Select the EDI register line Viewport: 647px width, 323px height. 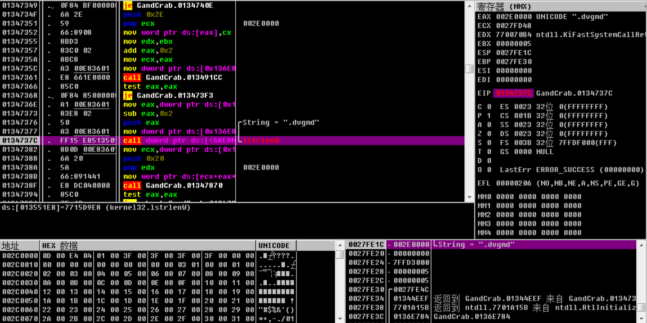point(505,80)
